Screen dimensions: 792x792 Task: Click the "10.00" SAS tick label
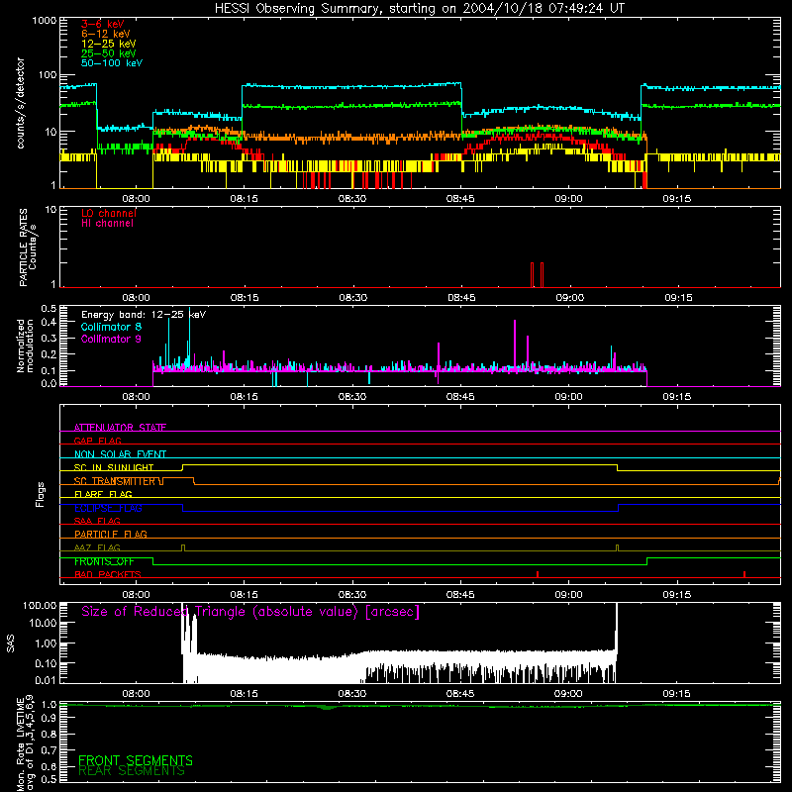(x=43, y=623)
